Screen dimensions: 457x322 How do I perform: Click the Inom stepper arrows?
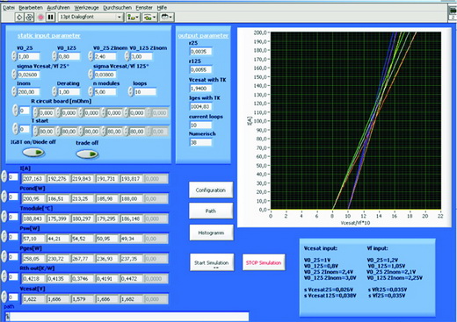[14, 92]
